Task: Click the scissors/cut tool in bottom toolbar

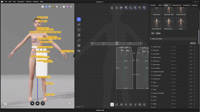Action: [x=117, y=105]
